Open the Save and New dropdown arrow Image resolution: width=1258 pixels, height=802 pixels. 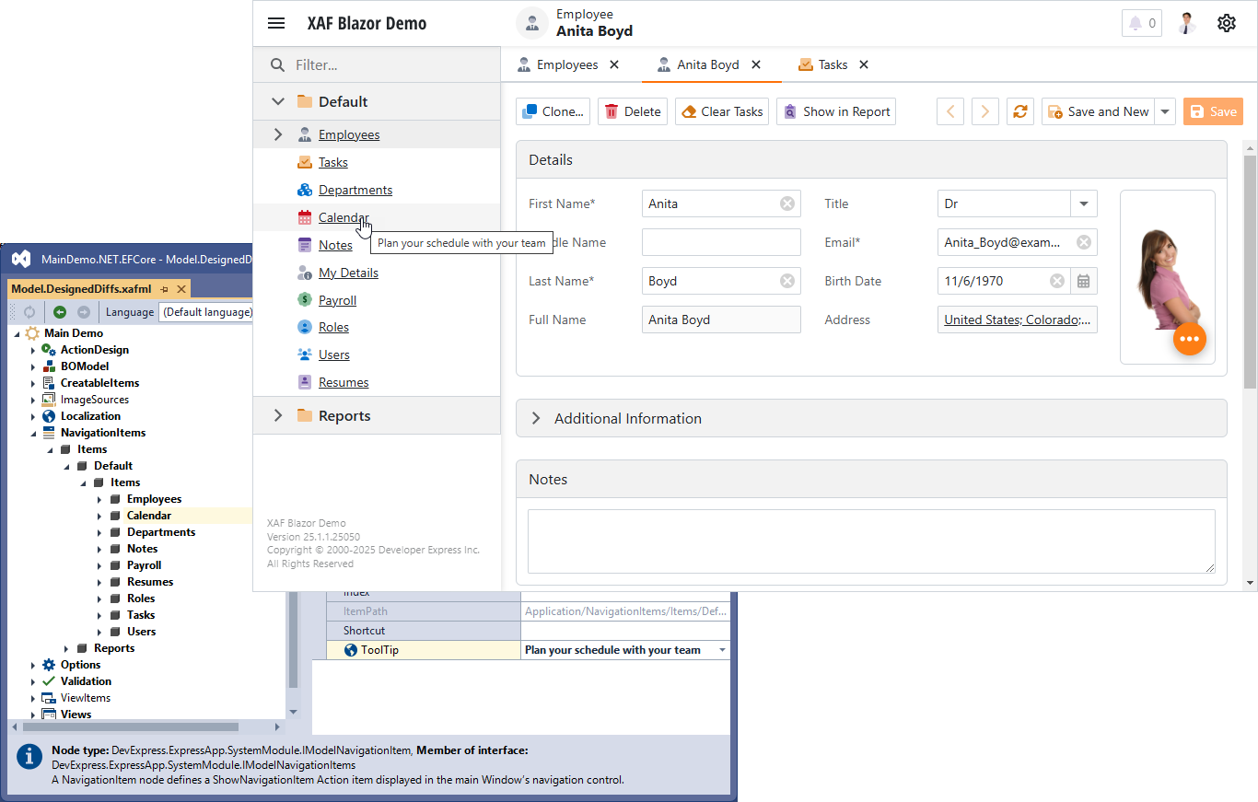(1165, 111)
